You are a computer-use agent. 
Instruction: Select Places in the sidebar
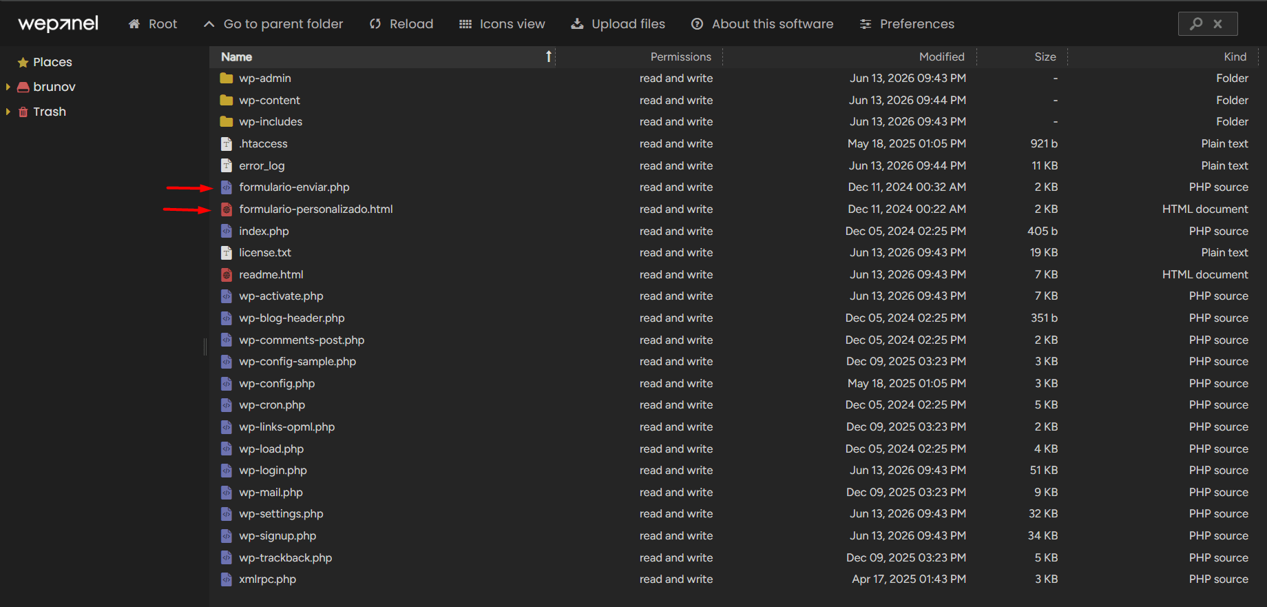pos(52,62)
